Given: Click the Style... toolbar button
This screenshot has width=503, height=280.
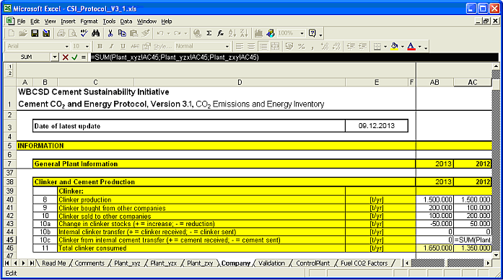Looking at the screenshot, I should pyautogui.click(x=162, y=46).
